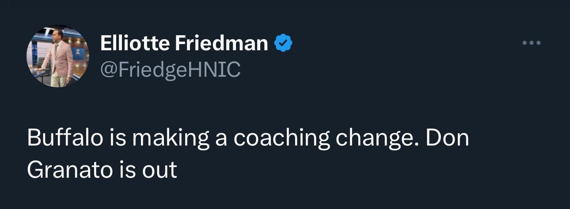The height and width of the screenshot is (209, 570).
Task: Click "Granato is out" text line
Action: [x=102, y=170]
